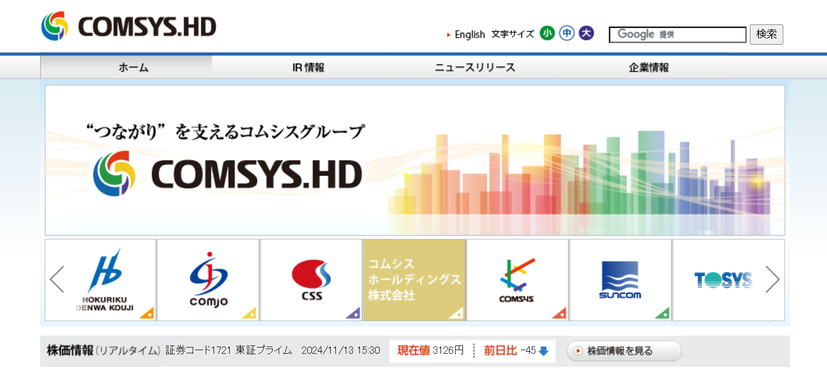Open the ニュースリリース tab
The image size is (827, 373).
(475, 67)
